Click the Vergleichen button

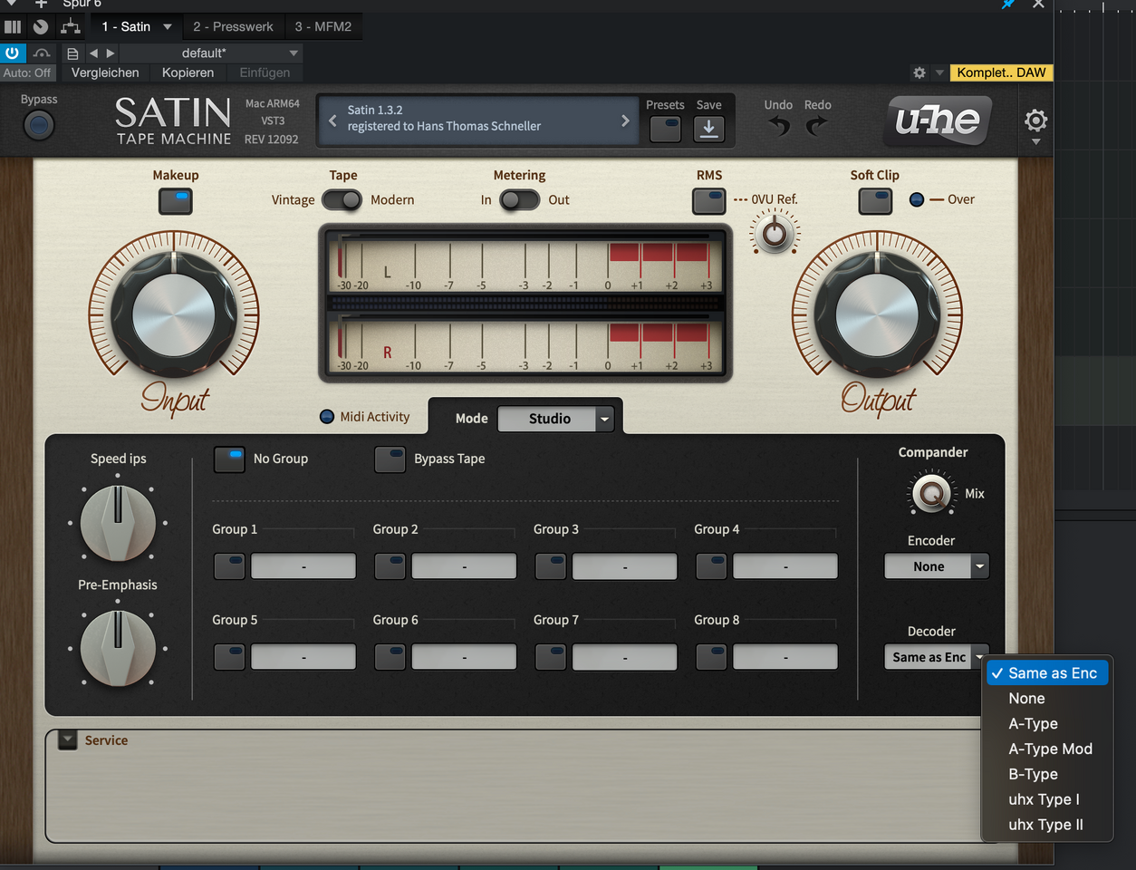point(105,72)
